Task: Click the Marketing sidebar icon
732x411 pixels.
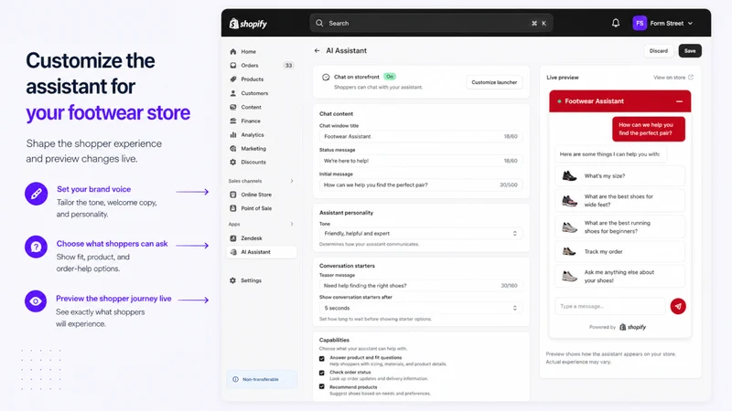Action: (x=233, y=149)
